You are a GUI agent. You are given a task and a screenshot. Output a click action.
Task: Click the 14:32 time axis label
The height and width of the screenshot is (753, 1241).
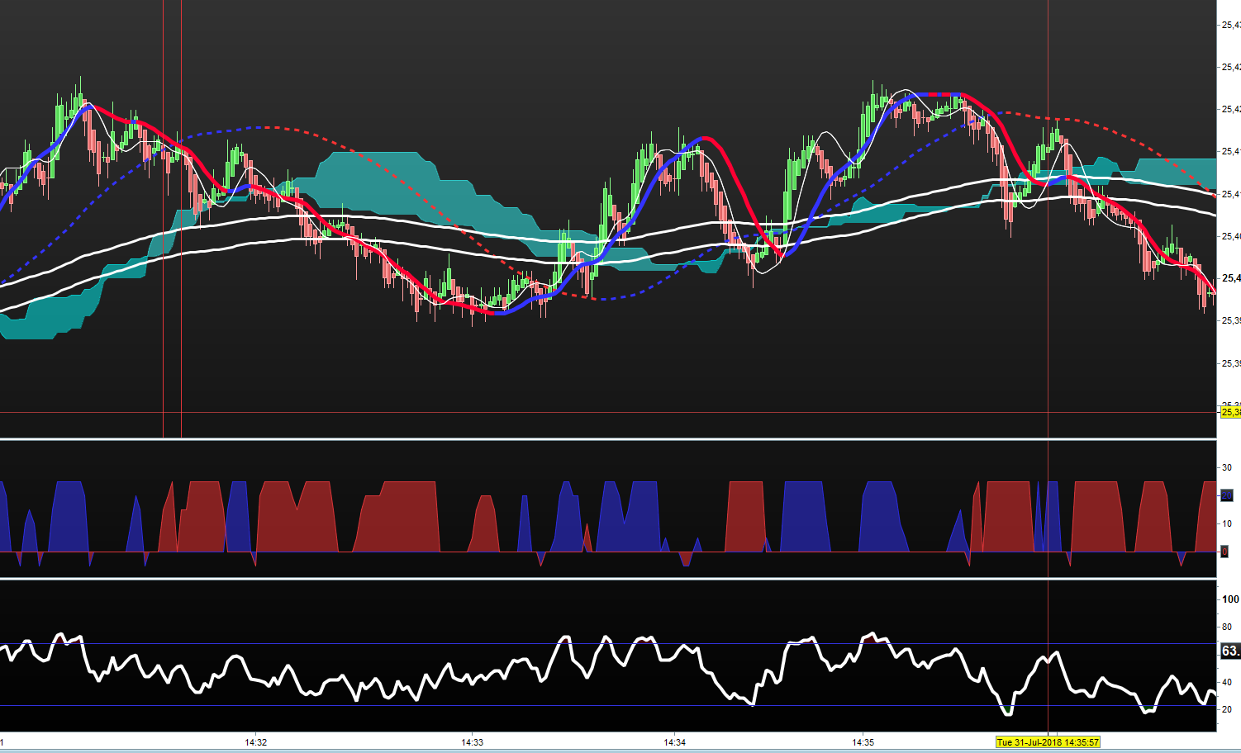coord(255,742)
